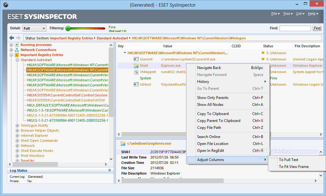Click the UIHost entry icon

tap(136, 84)
